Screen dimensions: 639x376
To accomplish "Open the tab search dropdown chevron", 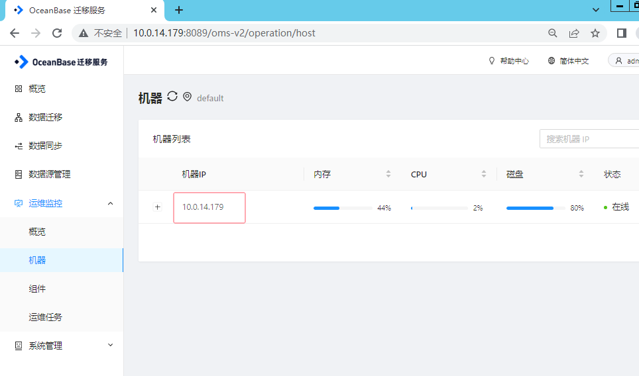I will click(596, 10).
